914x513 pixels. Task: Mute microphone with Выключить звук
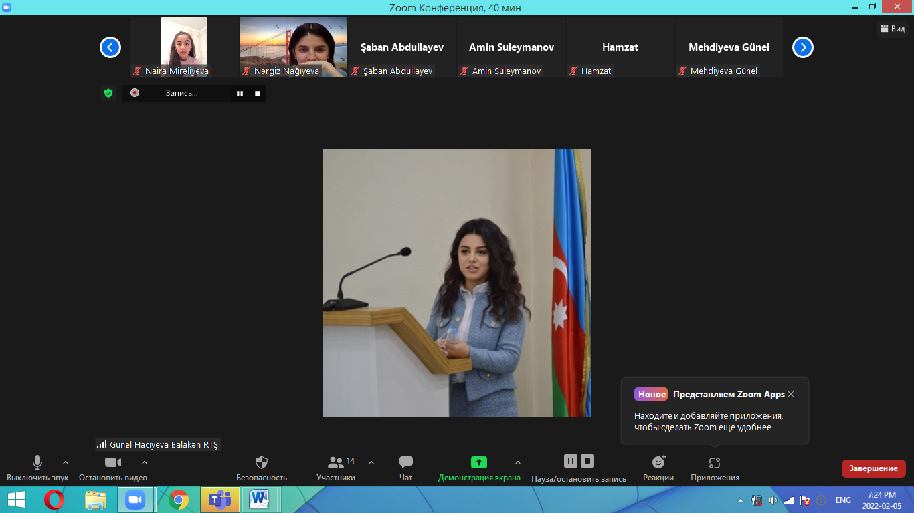click(x=37, y=463)
